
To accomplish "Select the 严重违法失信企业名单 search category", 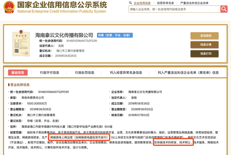I will coord(194,3).
